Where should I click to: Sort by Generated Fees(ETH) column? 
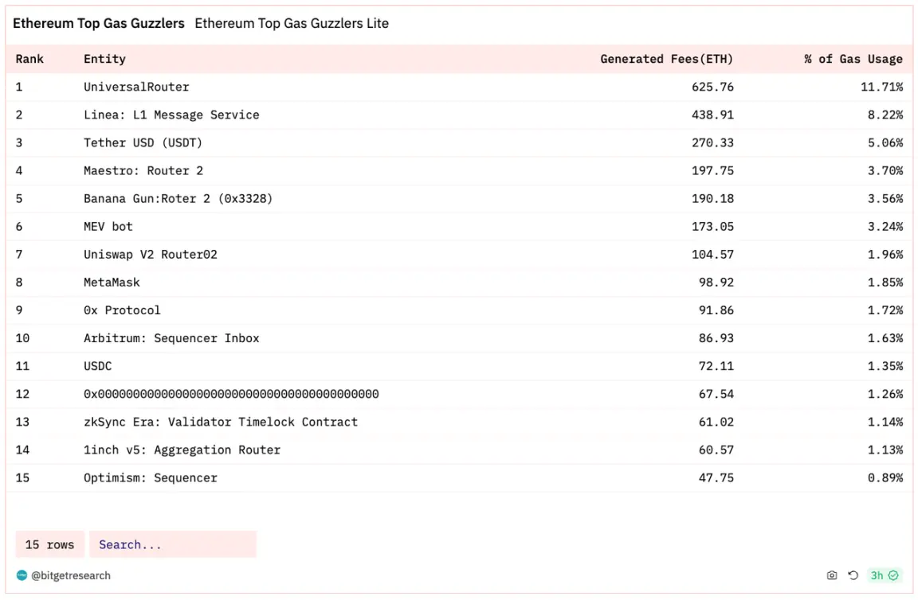click(666, 59)
